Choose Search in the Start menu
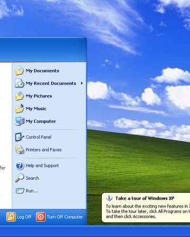The width and height of the screenshot is (190, 237). point(32,178)
